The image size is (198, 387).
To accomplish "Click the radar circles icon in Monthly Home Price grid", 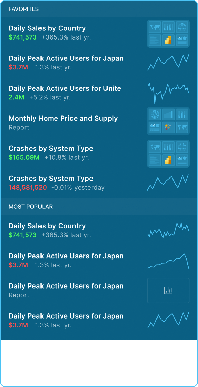I will pos(155,115).
